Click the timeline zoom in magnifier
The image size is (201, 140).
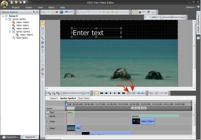click(49, 93)
